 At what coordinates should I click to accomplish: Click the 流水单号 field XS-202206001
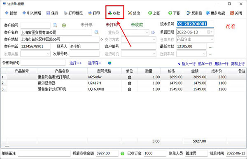point(195,24)
